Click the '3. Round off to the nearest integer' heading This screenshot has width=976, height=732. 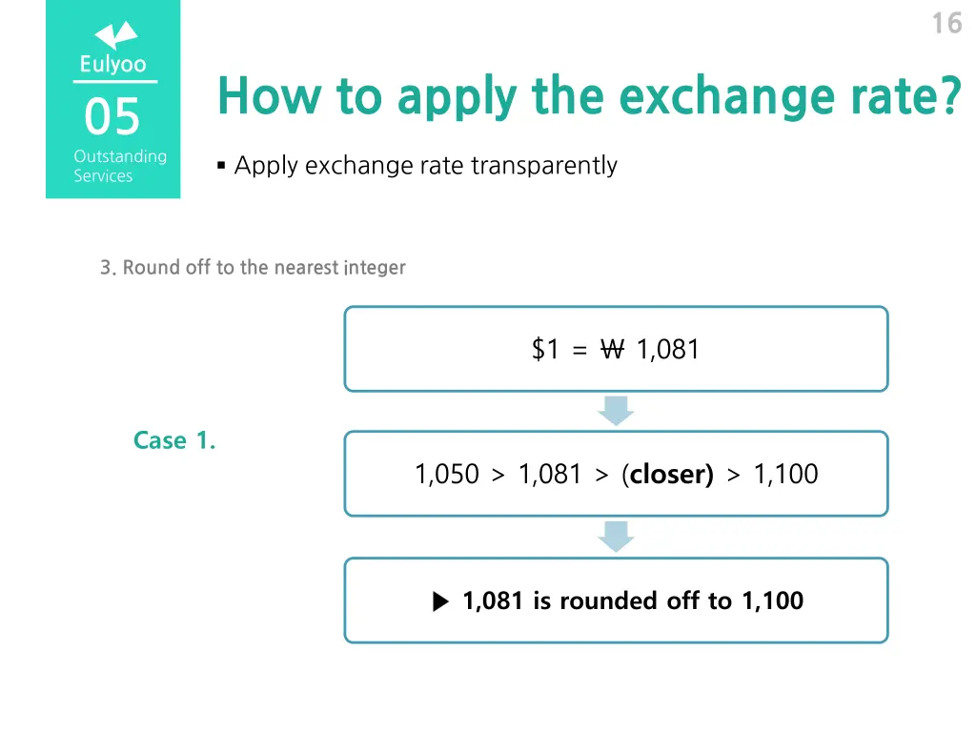point(253,268)
